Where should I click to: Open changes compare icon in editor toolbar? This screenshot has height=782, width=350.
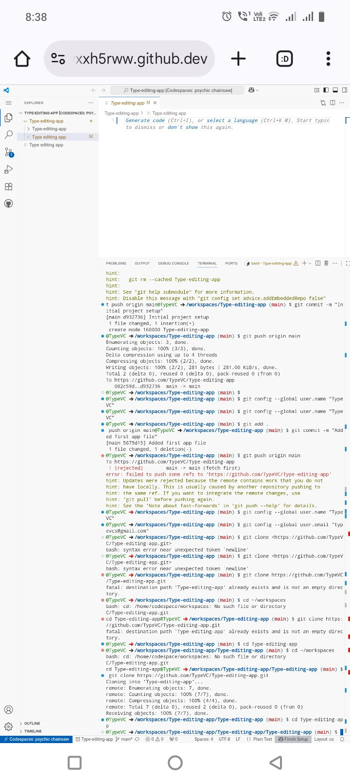(x=323, y=103)
